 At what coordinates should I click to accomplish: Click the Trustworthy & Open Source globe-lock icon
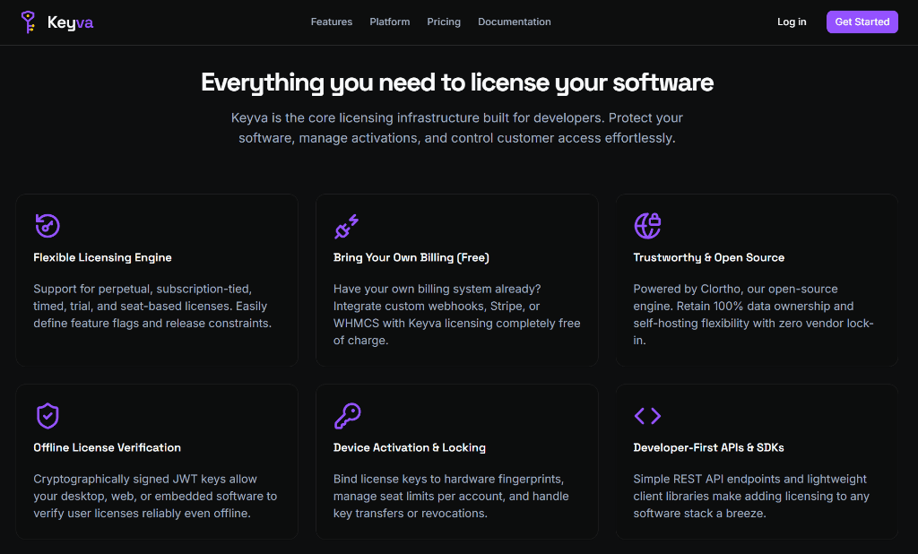click(647, 226)
